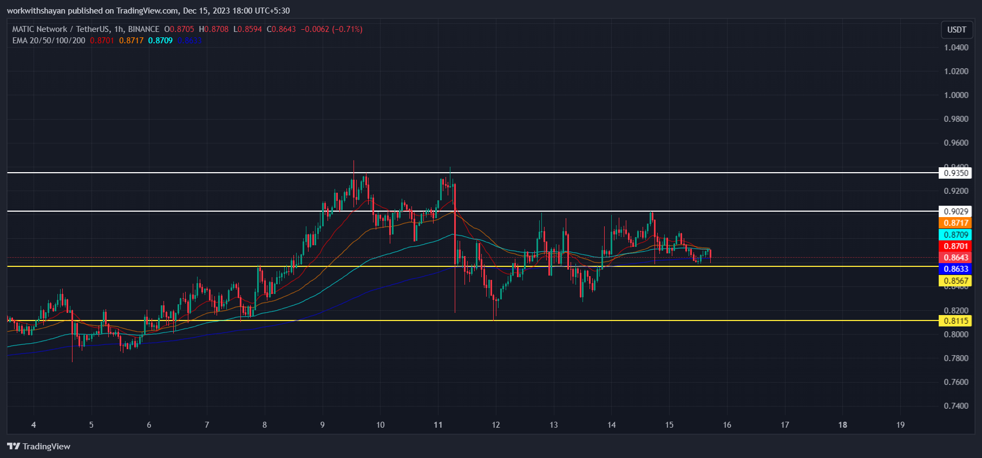Select the red 0.8701 price tag on the axis
The image size is (982, 458).
click(x=955, y=246)
